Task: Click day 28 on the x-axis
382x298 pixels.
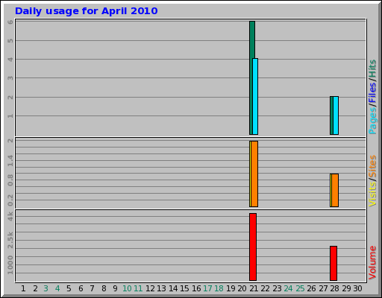Action: (x=334, y=288)
